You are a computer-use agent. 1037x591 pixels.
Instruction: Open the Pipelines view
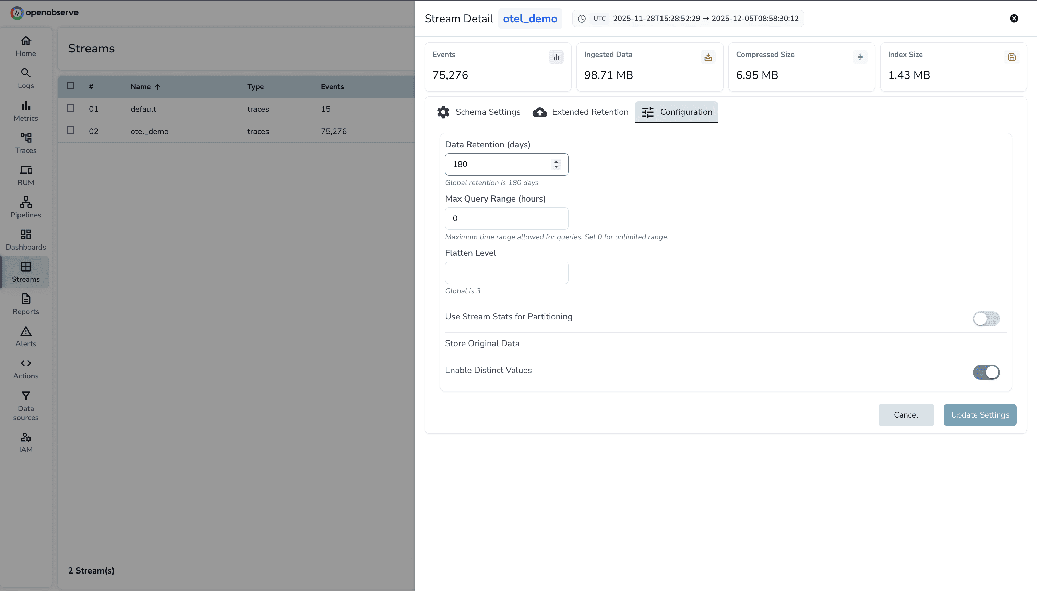click(26, 207)
